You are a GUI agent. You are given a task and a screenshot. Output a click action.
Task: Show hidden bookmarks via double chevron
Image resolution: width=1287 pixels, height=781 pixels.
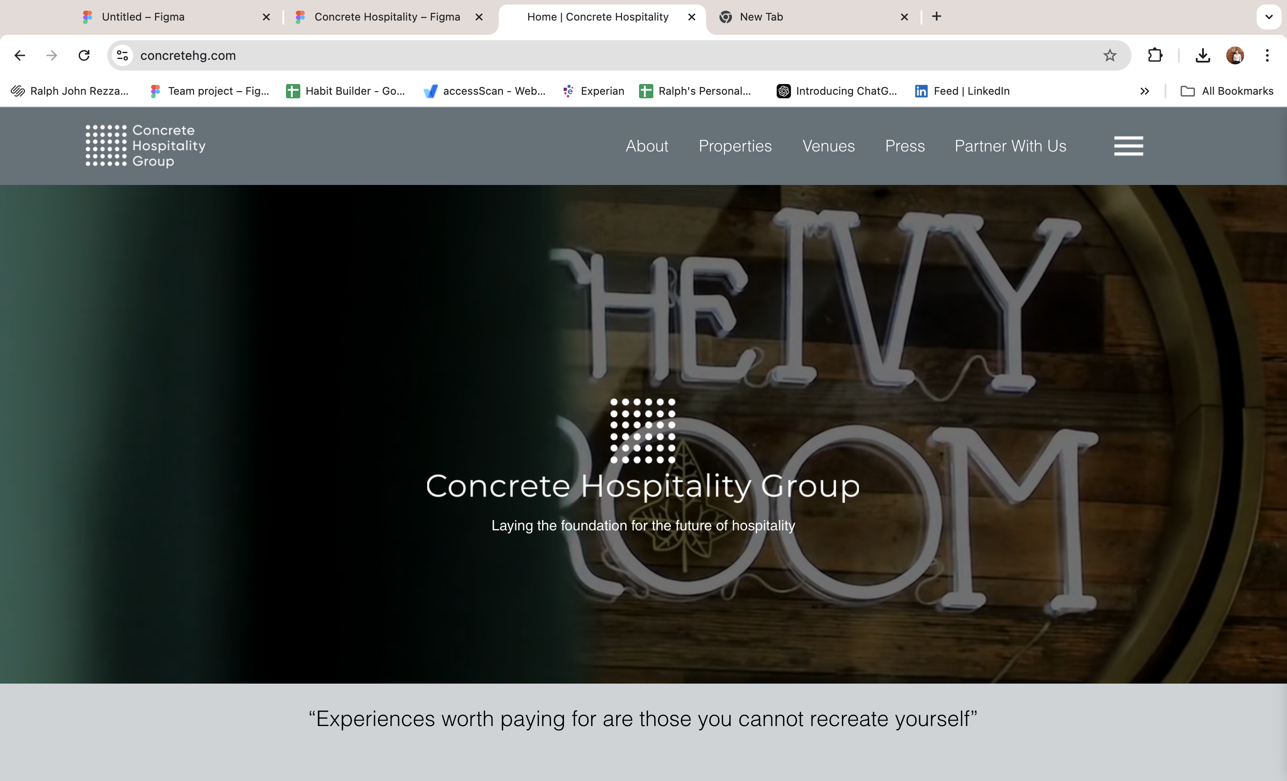[1144, 91]
